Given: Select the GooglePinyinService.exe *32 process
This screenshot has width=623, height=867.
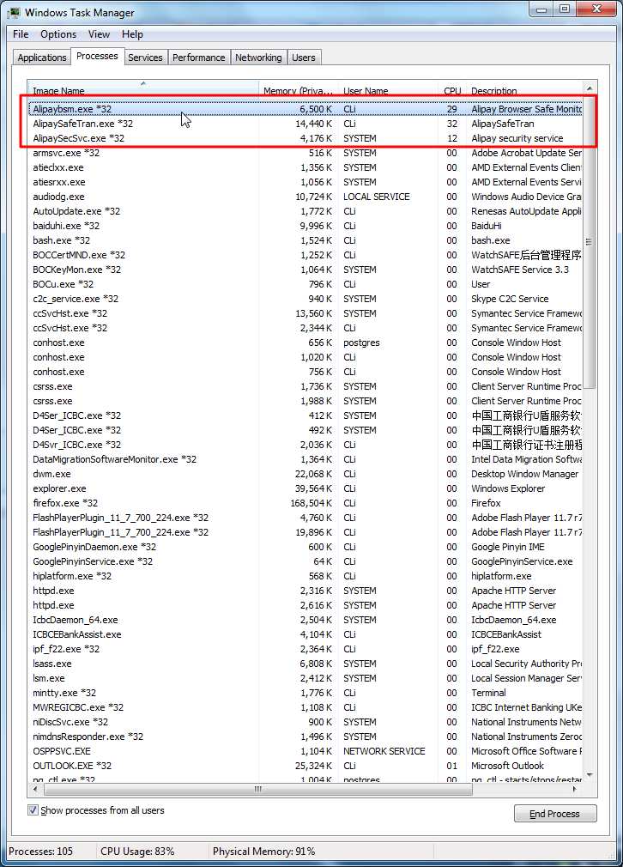Looking at the screenshot, I should point(305,561).
